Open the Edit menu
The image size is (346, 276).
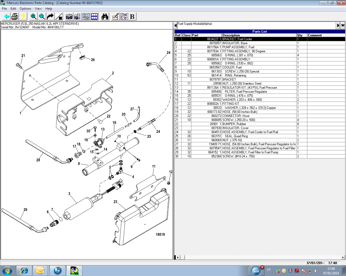click(x=13, y=9)
